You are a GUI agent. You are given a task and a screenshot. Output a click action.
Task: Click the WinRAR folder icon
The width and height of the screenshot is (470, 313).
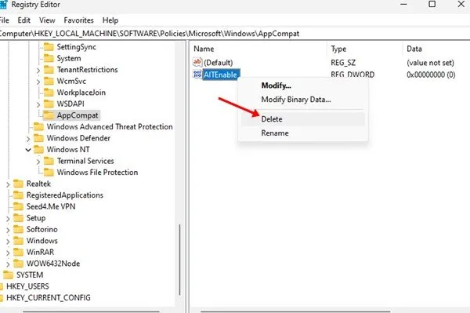pos(18,252)
